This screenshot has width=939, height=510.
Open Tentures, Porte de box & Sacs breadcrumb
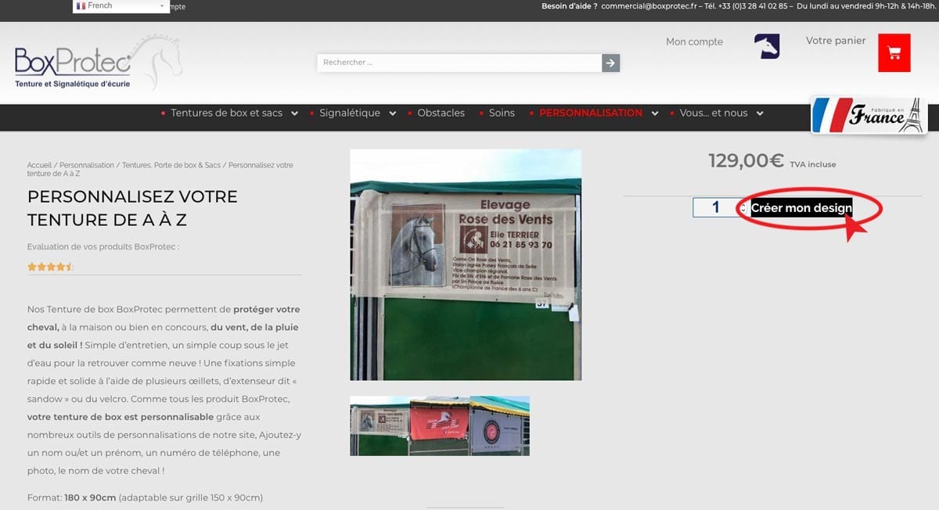point(171,166)
